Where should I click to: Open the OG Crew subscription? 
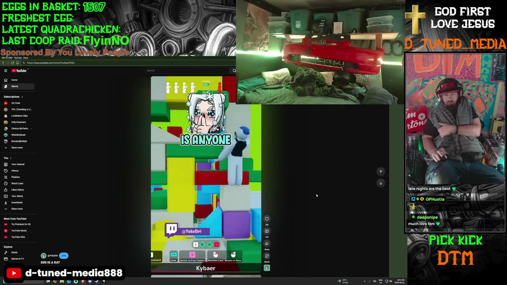pyautogui.click(x=17, y=103)
